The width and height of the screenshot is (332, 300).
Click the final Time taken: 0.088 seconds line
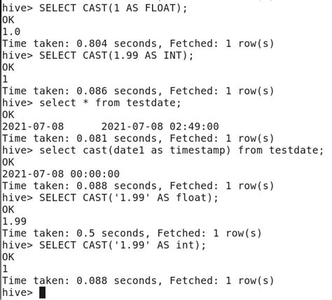(138, 280)
